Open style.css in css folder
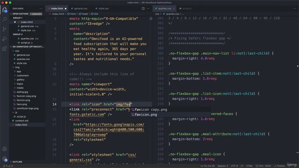Screen dimensions: 299x168 [21, 63]
